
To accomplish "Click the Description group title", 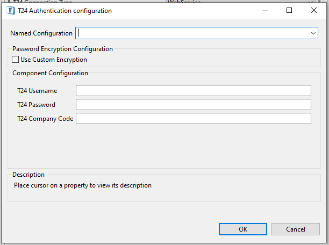I will pyautogui.click(x=28, y=175).
